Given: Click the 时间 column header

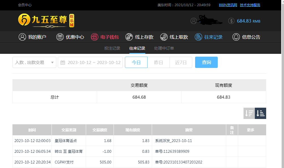Looking at the screenshot, I should pos(32,130).
